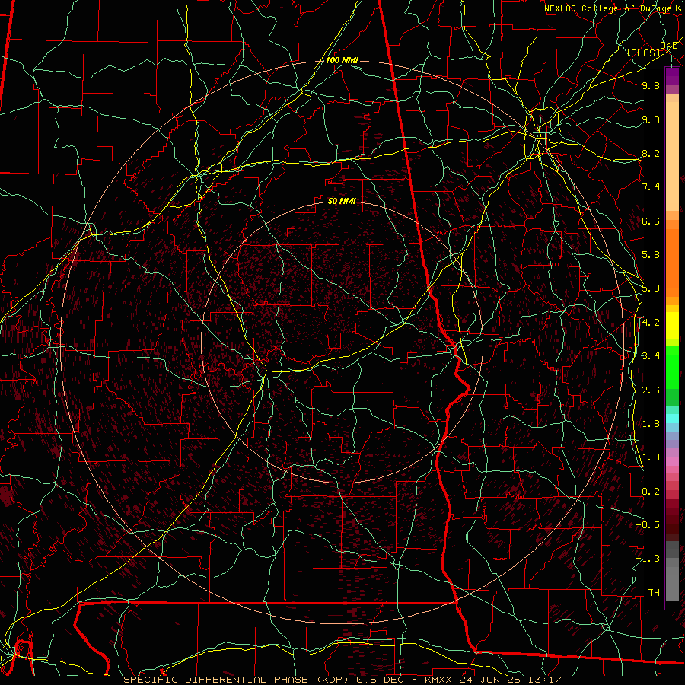
Task: Click the 4.2 value on the color scale
Action: point(651,323)
